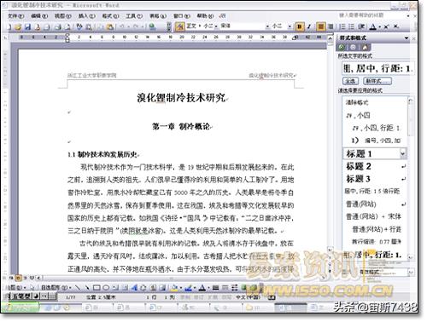Screen dimensions: 427x322
Task: Click the search help input box
Action: (371, 15)
